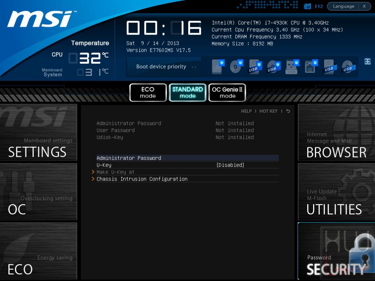Viewport: 375px width, 281px height.
Task: Click the Version E7760IMS V17.5 text
Action: (158, 50)
